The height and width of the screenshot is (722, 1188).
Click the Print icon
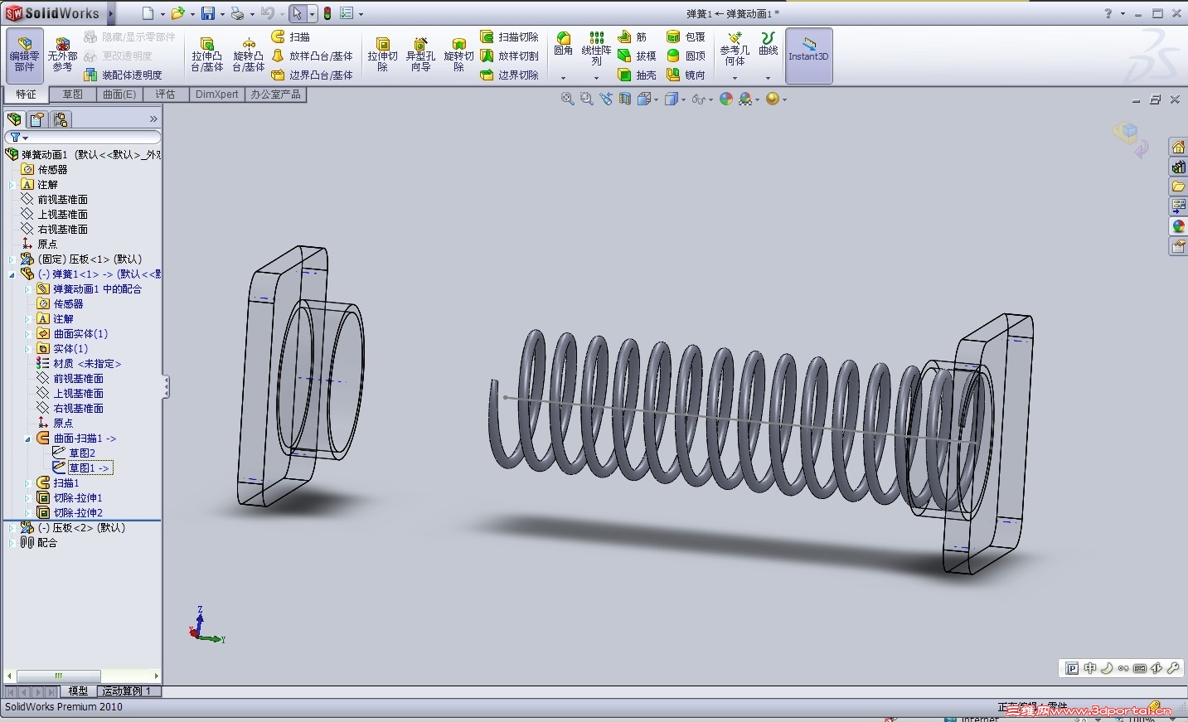(237, 13)
